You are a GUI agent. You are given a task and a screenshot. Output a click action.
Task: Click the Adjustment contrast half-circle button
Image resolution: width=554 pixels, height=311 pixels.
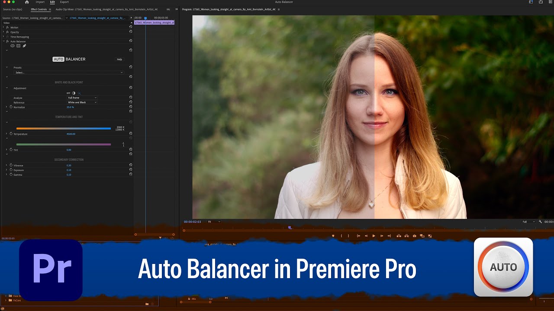[74, 93]
